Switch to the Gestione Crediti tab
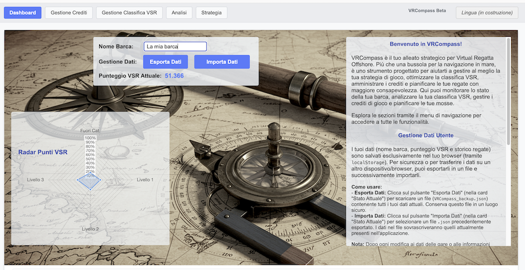 coord(69,12)
